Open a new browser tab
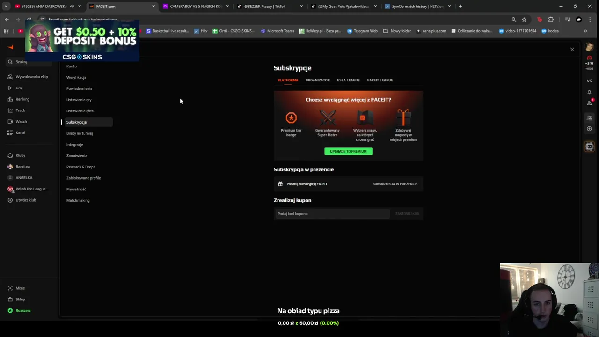The image size is (599, 337). pos(460,7)
